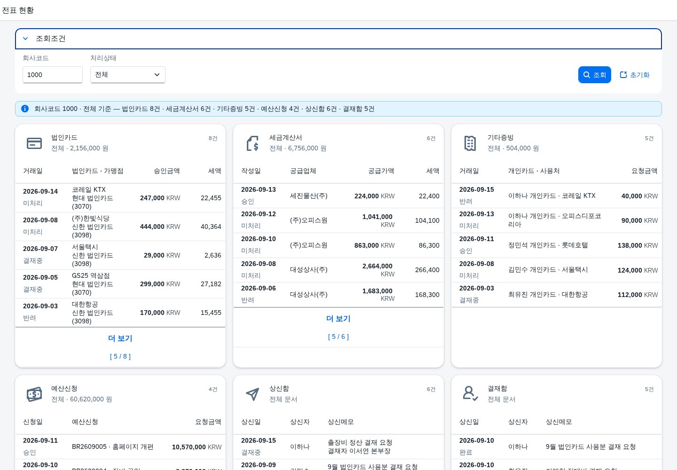Click the 예산신청 money icon
The width and height of the screenshot is (677, 470).
pos(34,394)
